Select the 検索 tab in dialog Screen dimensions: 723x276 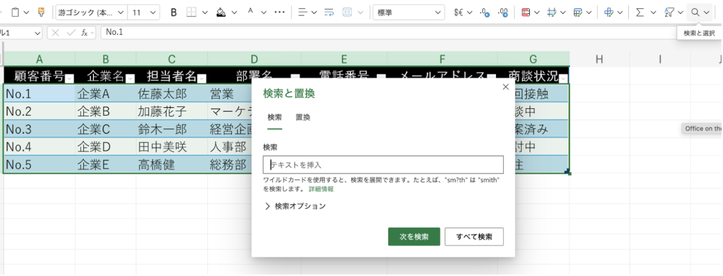[275, 117]
